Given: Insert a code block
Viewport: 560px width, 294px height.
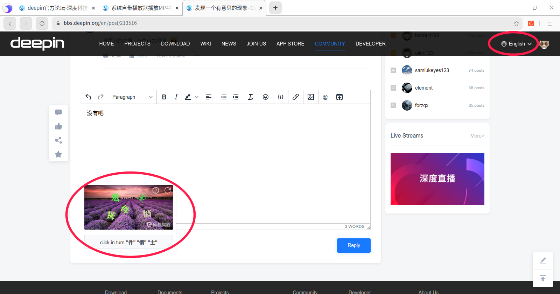Looking at the screenshot, I should [281, 97].
